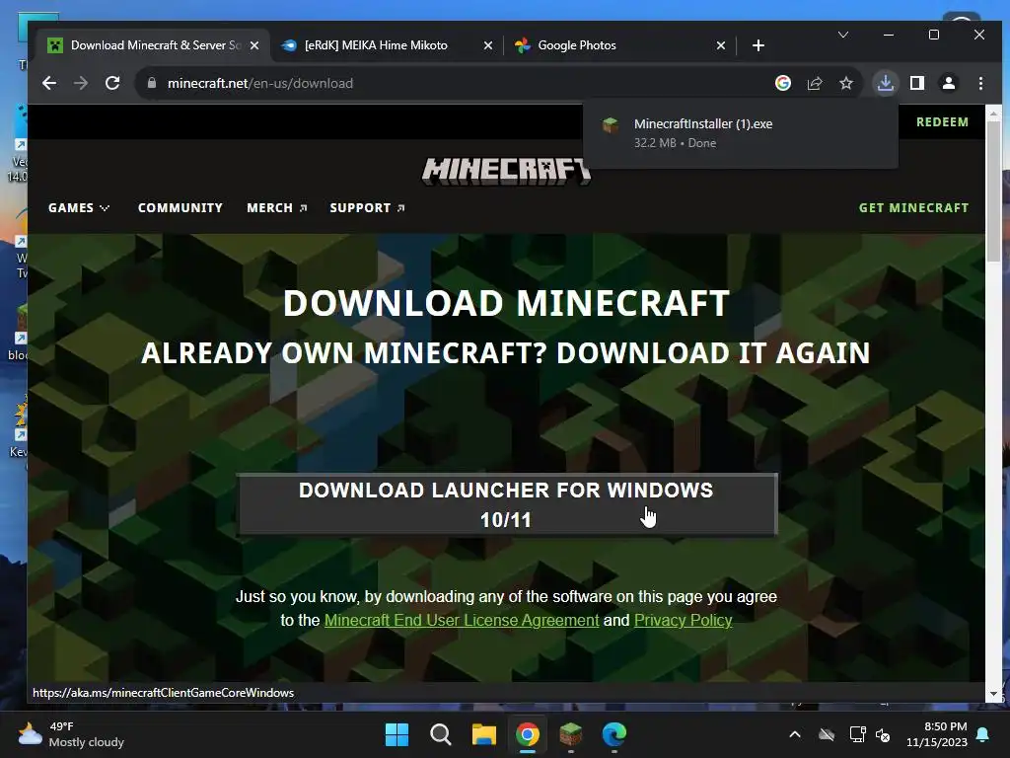Open Microsoft Edge from the taskbar
Image resolution: width=1010 pixels, height=758 pixels.
pyautogui.click(x=614, y=734)
